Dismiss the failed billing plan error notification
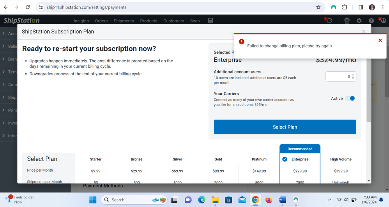 (380, 40)
